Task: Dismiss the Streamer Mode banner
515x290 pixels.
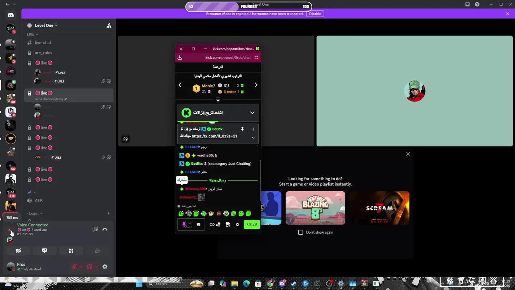Action: click(x=508, y=14)
